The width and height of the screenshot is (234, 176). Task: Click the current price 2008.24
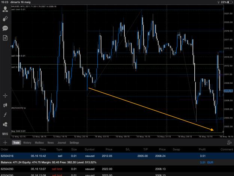point(160,156)
